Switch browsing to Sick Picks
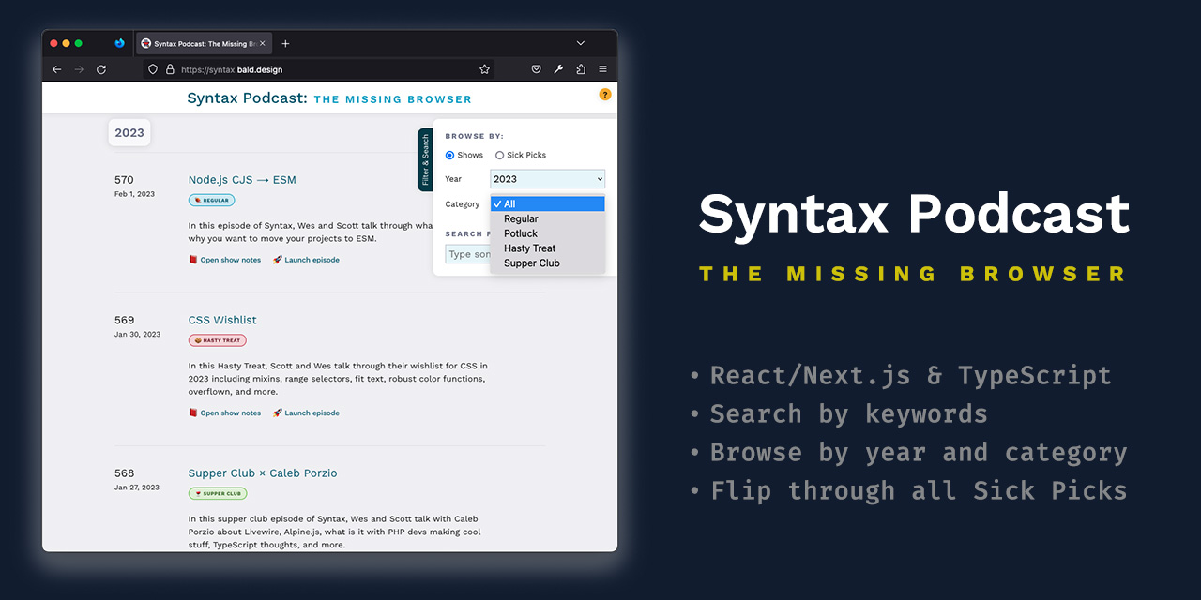1201x600 pixels. point(499,155)
